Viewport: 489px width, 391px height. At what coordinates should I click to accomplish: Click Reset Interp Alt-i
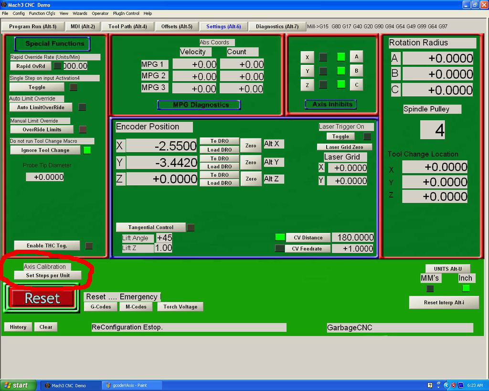point(444,303)
